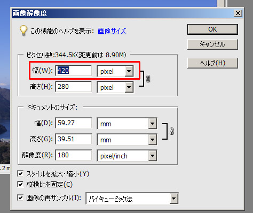This screenshot has width=253, height=213.
Task: Click the キャンセル button
Action: tap(212, 44)
